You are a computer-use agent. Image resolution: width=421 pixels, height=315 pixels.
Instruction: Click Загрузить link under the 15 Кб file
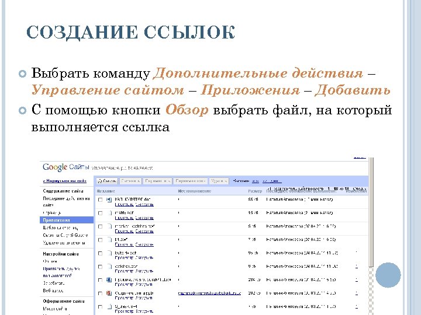144,218
